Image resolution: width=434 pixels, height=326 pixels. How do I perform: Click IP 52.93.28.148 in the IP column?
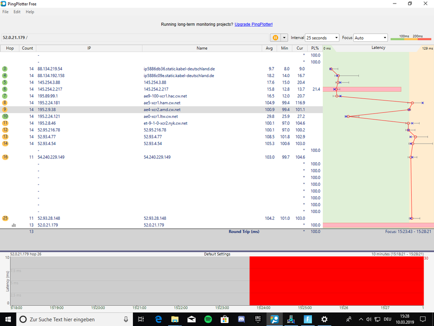coord(49,218)
